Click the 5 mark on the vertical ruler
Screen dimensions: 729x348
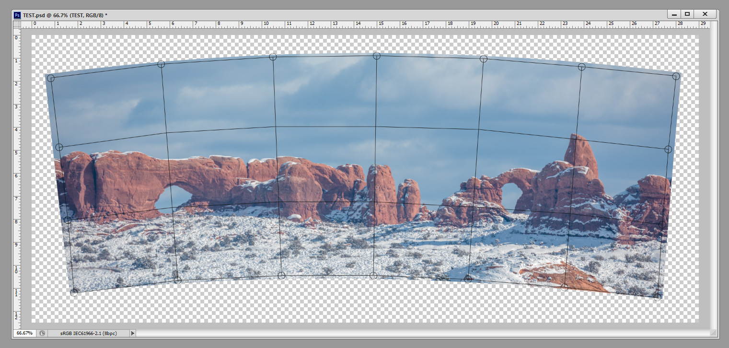click(x=16, y=153)
